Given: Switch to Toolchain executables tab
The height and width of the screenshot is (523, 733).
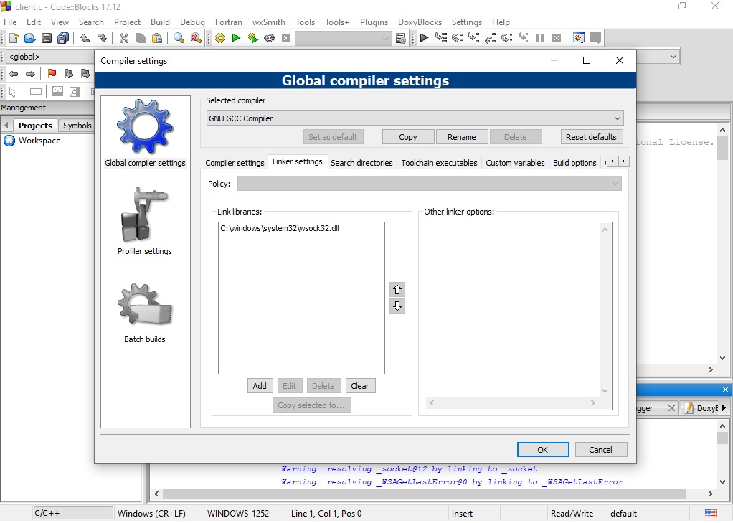Looking at the screenshot, I should [439, 163].
